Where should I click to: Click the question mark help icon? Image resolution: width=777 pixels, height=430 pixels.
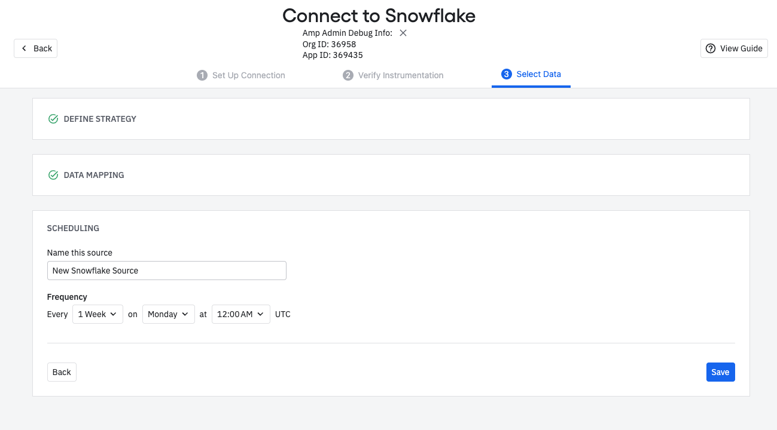coord(711,48)
